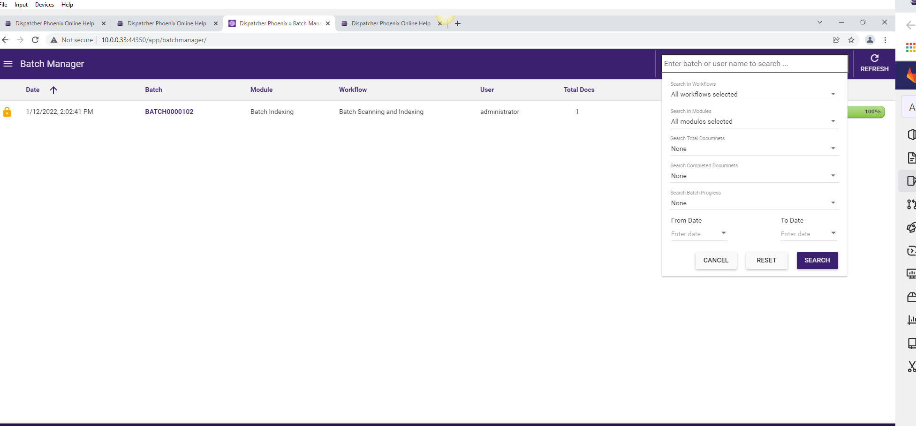
Task: Go back in browser history
Action: [6, 40]
